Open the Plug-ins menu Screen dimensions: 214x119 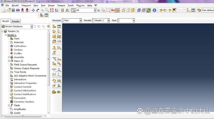point(80,5)
